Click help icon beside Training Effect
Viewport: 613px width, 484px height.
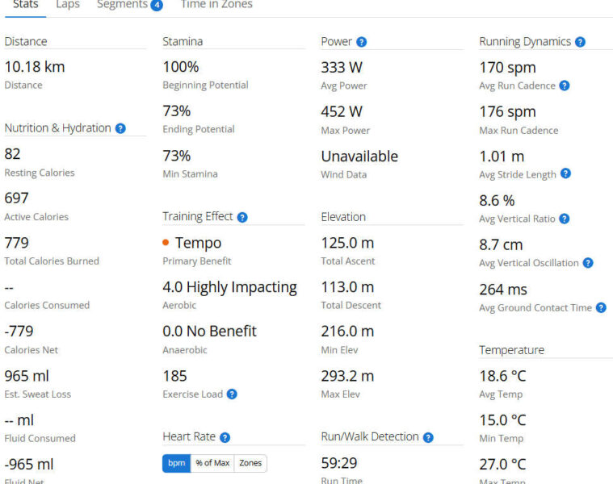point(242,217)
